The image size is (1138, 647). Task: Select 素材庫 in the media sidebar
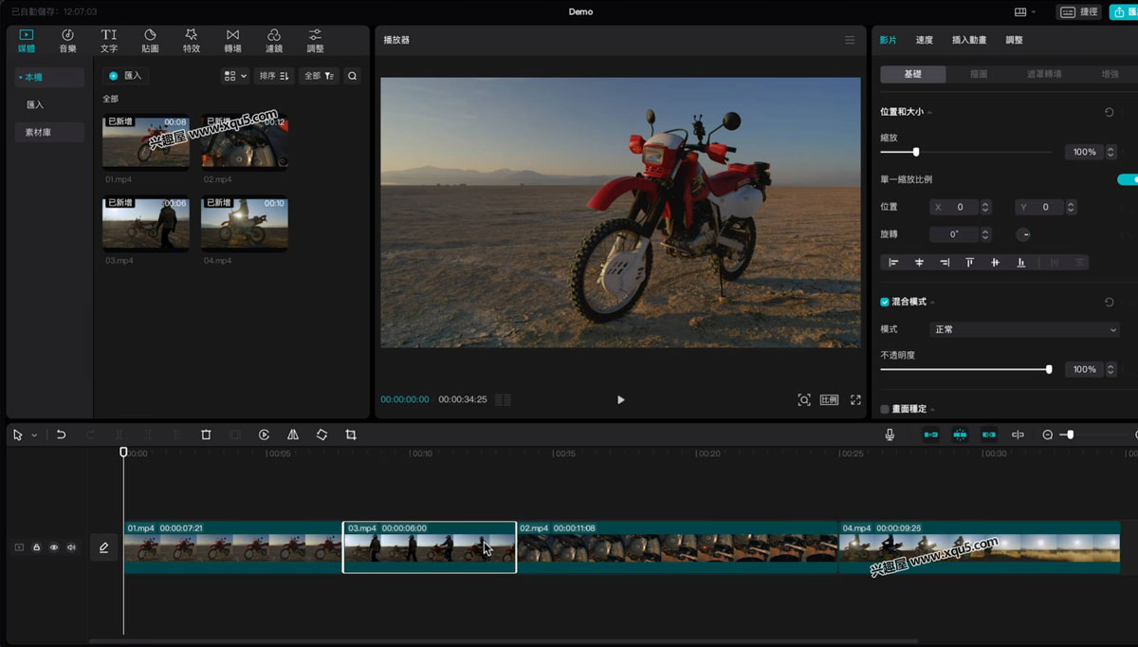(49, 133)
